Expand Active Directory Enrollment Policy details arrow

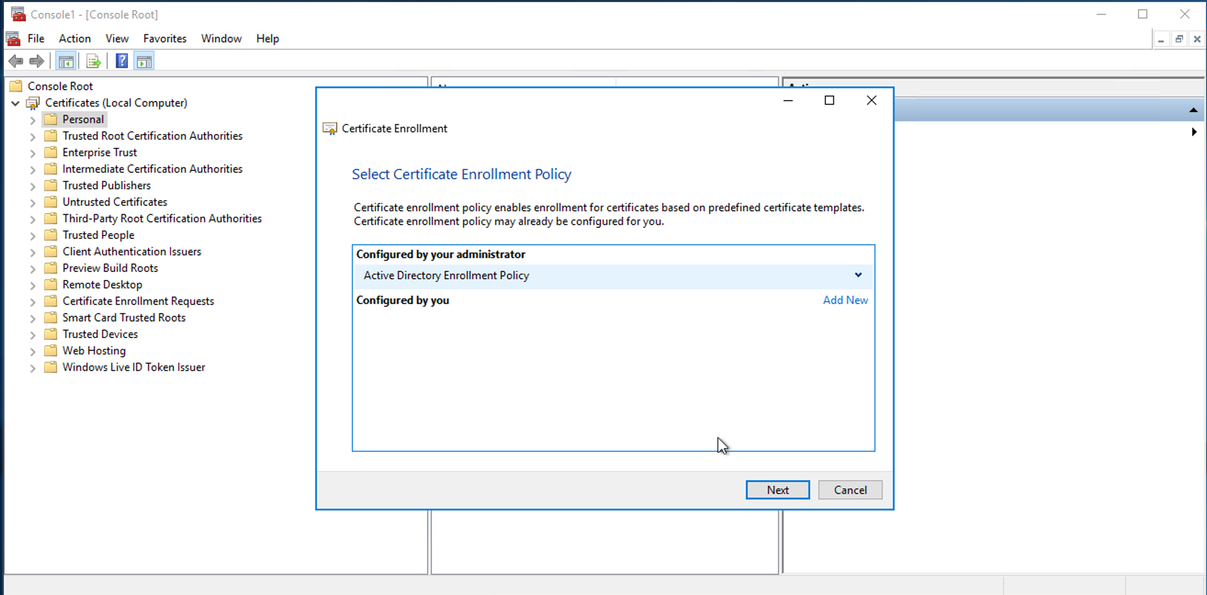pyautogui.click(x=858, y=275)
